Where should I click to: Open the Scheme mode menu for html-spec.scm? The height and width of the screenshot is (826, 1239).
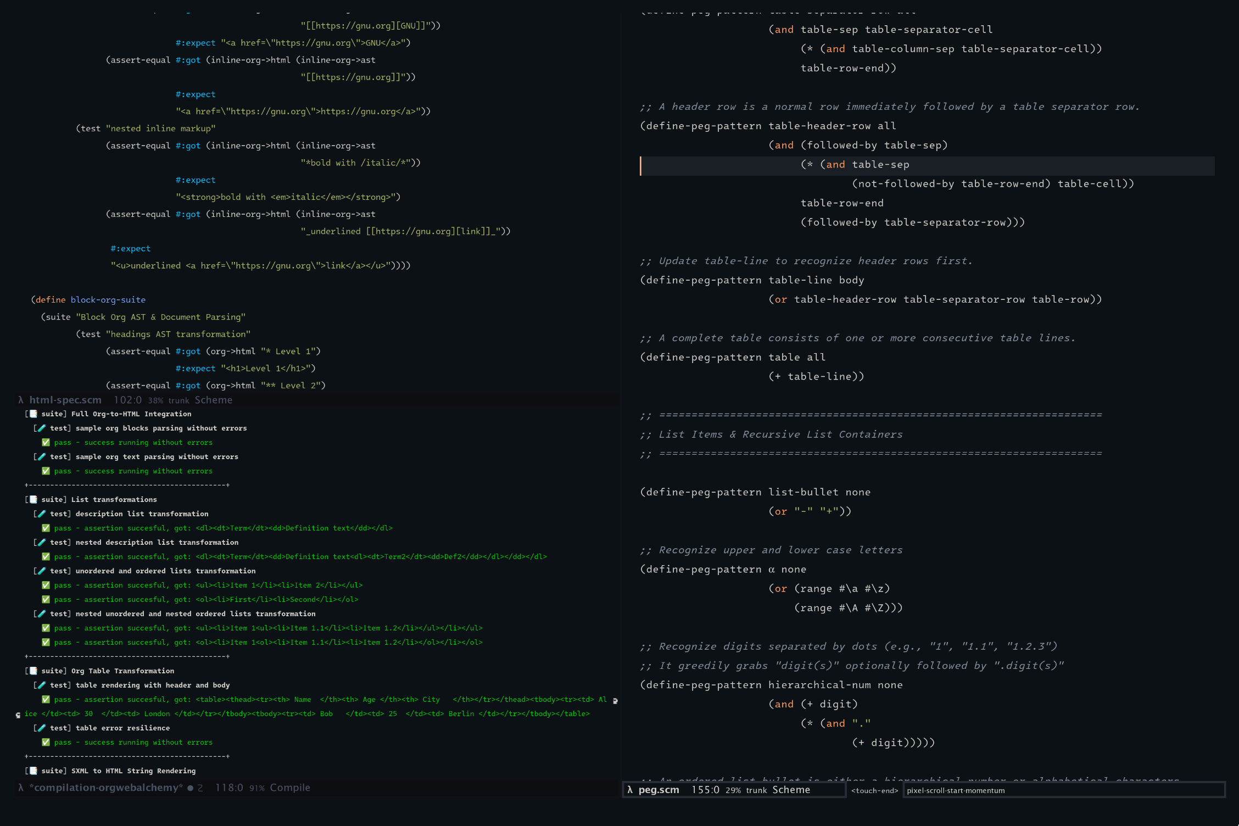(214, 400)
